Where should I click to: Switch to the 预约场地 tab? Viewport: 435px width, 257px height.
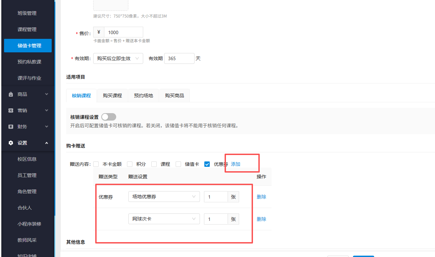pyautogui.click(x=143, y=95)
